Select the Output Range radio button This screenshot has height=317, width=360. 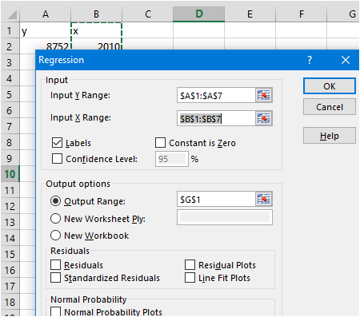pyautogui.click(x=55, y=201)
